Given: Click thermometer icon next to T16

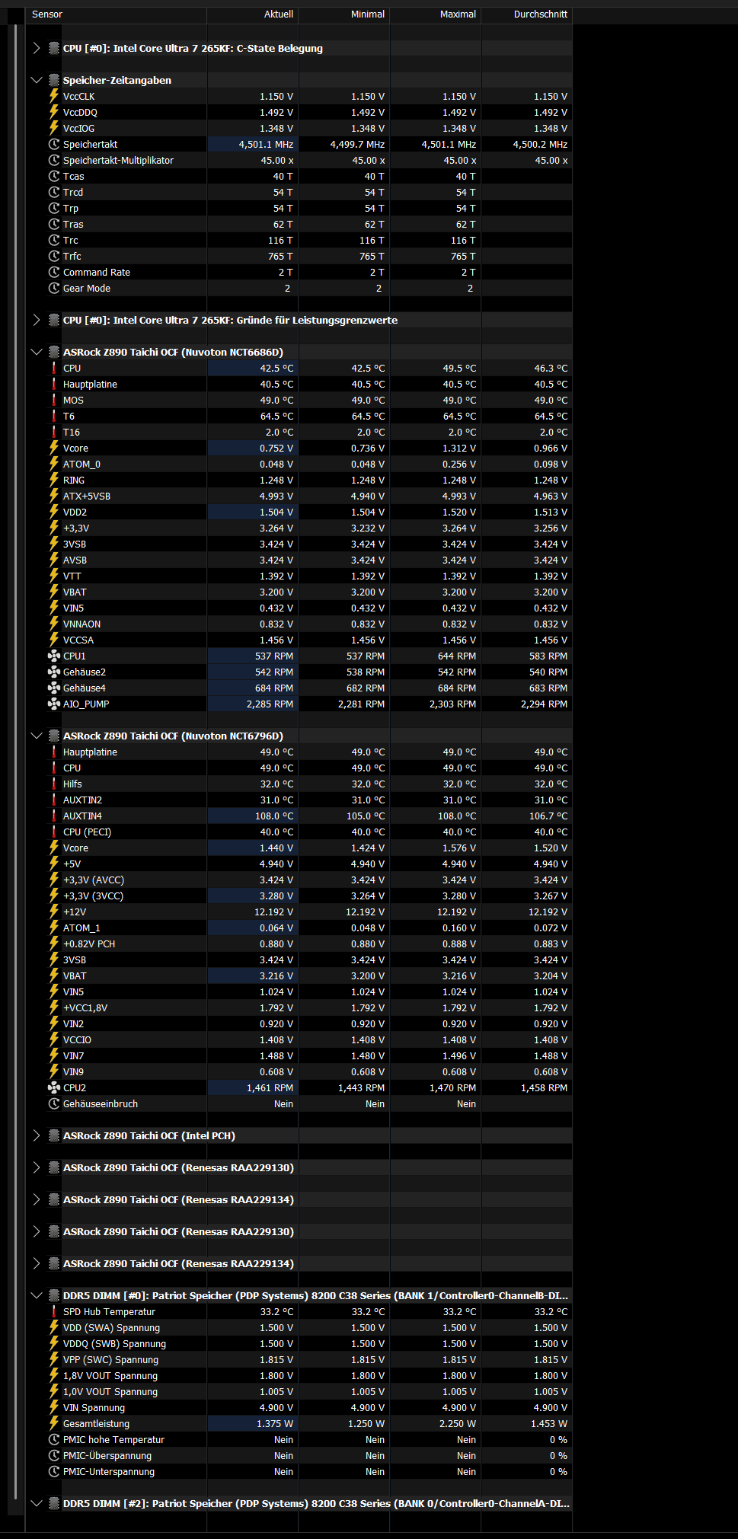Looking at the screenshot, I should tap(54, 432).
